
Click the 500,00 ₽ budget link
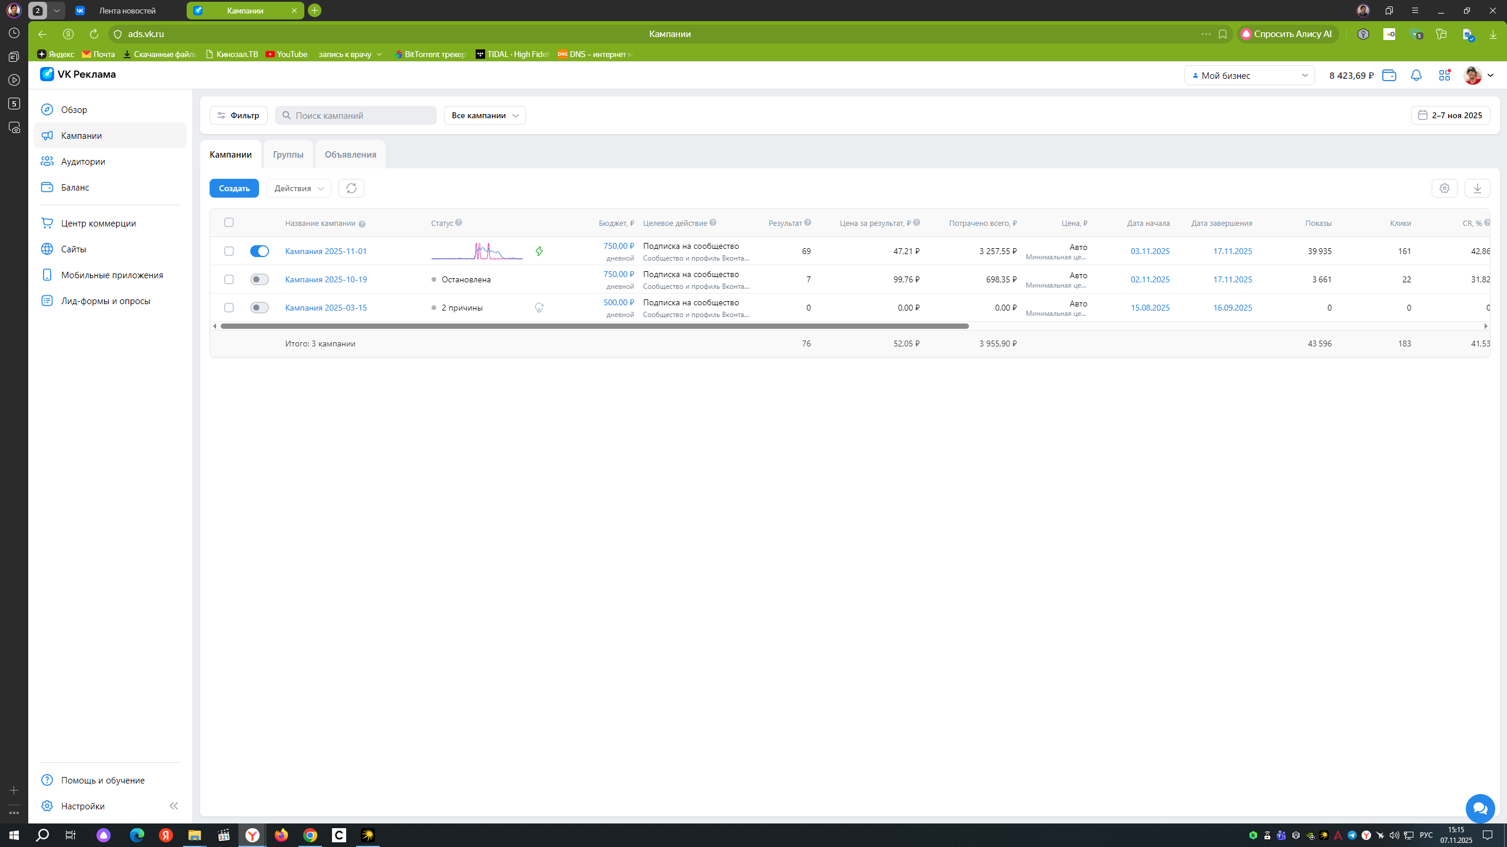coord(619,302)
